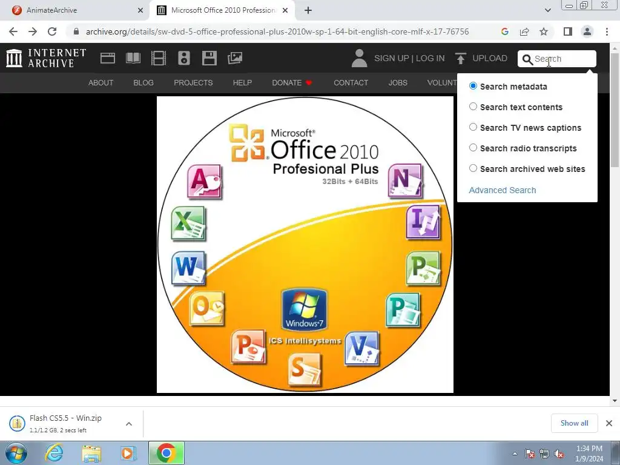620x465 pixels.
Task: Click the share page icon
Action: click(524, 31)
